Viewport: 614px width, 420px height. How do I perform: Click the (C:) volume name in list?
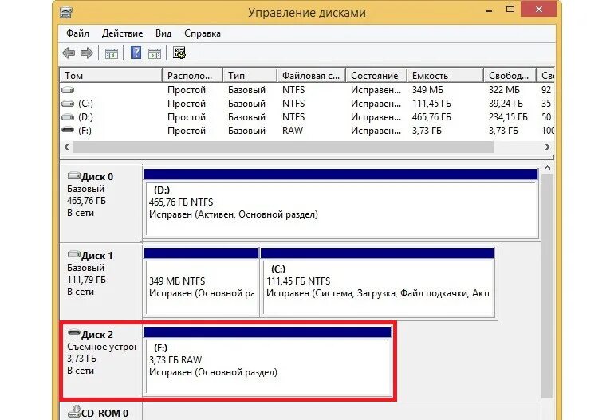tap(85, 104)
